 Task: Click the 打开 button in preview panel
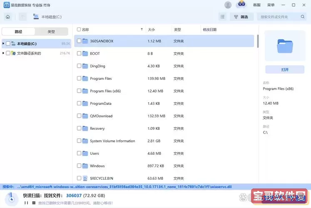tap(285, 69)
